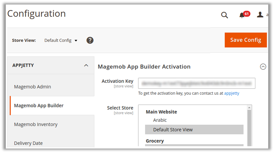Open the Store View Default Config dropdown
The height and width of the screenshot is (153, 274).
[x=61, y=40]
